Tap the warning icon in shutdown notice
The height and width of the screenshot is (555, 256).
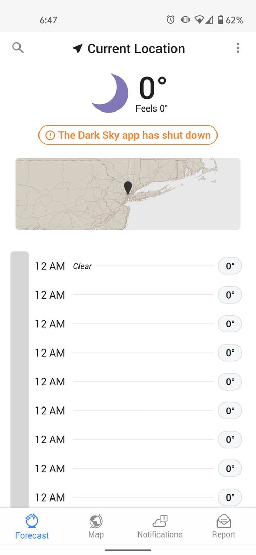pos(50,135)
